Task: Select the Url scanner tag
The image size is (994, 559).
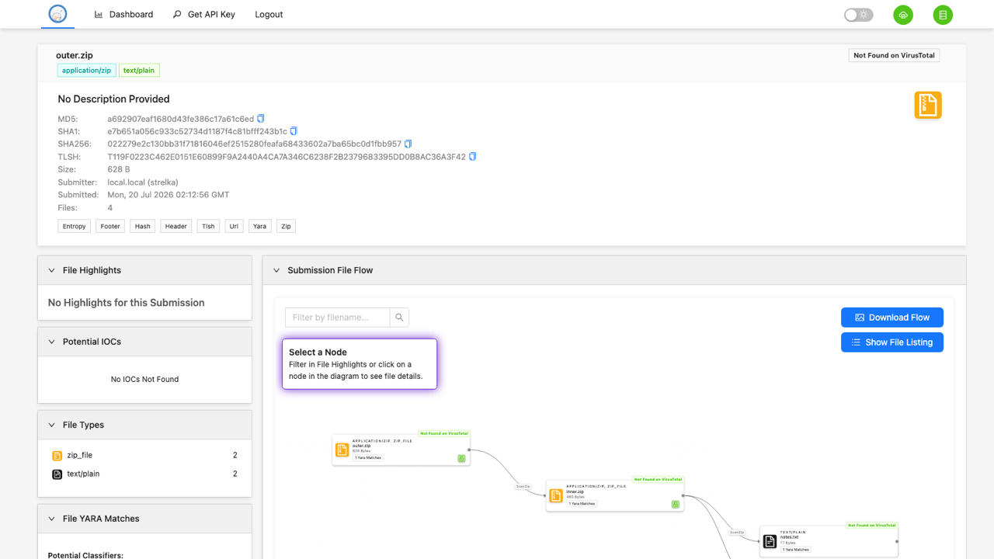Action: (234, 227)
